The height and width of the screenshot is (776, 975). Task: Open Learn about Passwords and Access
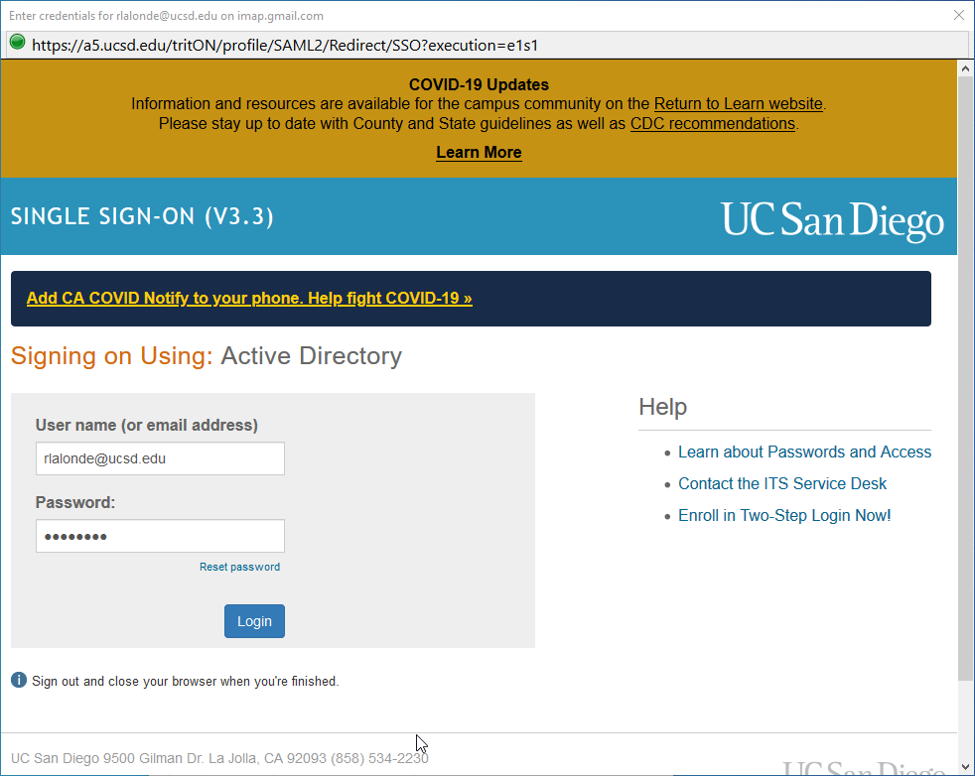[804, 452]
